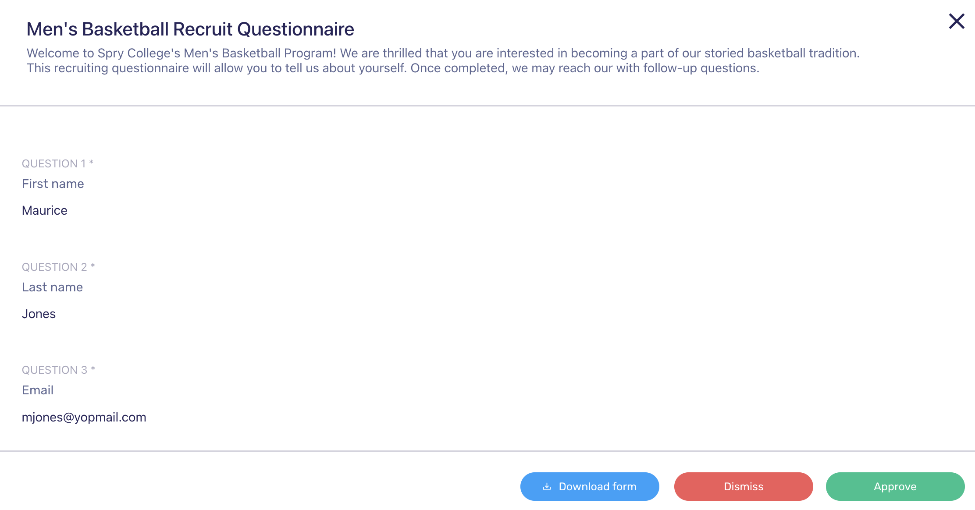
Task: Select the answer Jones
Action: tap(39, 314)
